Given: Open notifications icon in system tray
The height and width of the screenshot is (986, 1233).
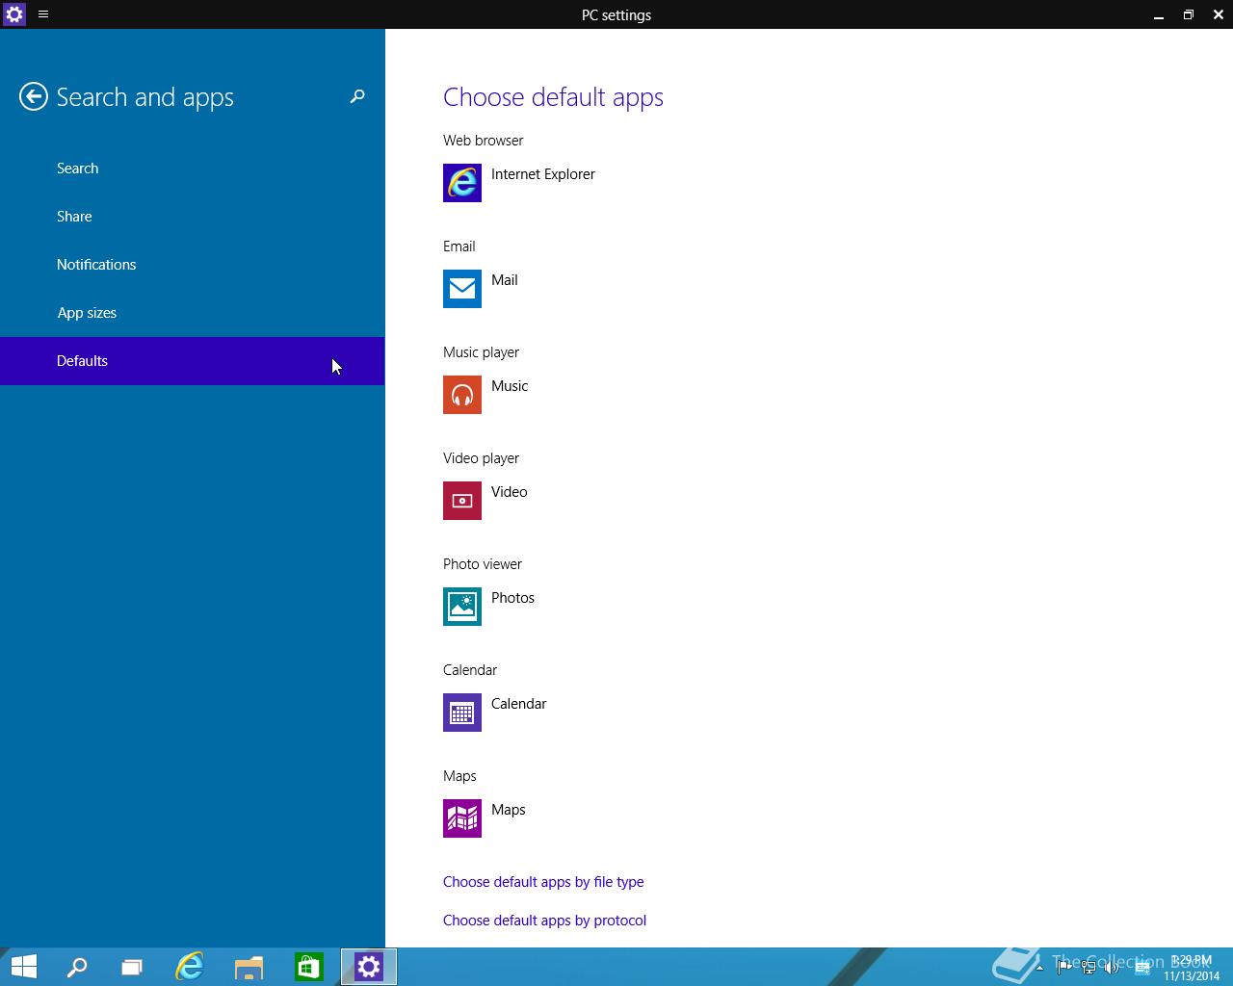Looking at the screenshot, I should coord(1142,968).
